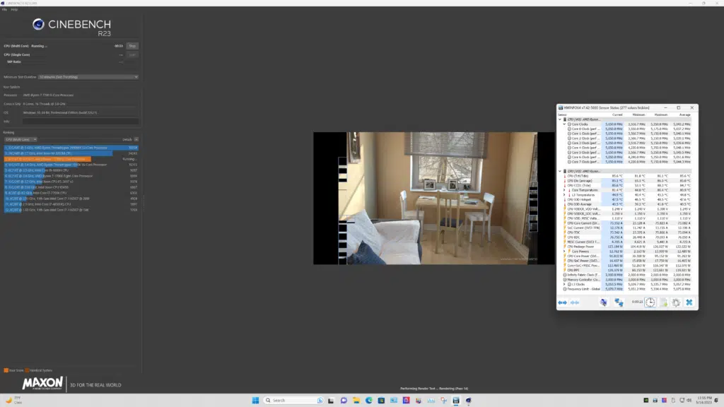The image size is (724, 407).
Task: Open the File menu in Cinebench
Action: click(x=4, y=10)
